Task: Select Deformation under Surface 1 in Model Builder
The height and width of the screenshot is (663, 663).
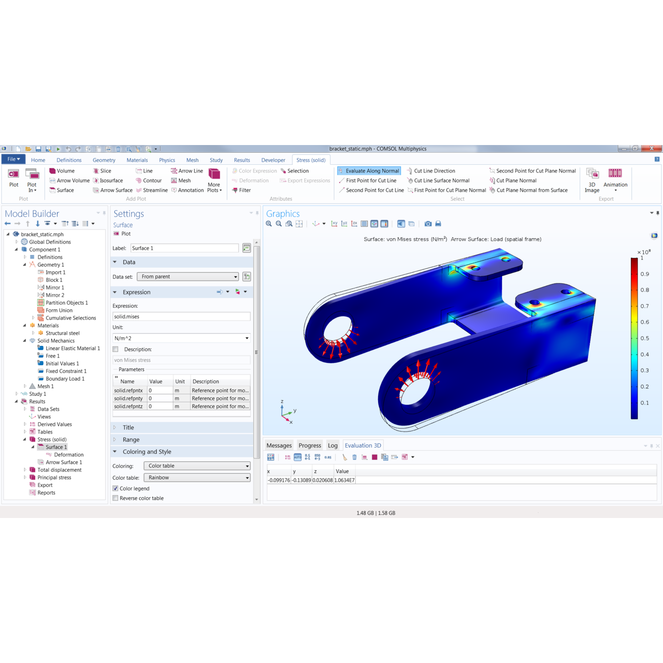Action: coord(68,454)
